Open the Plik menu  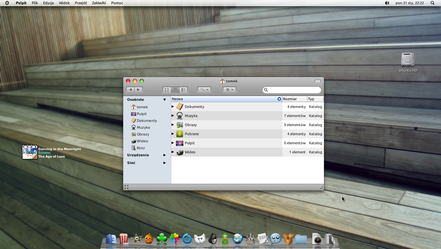click(x=35, y=3)
